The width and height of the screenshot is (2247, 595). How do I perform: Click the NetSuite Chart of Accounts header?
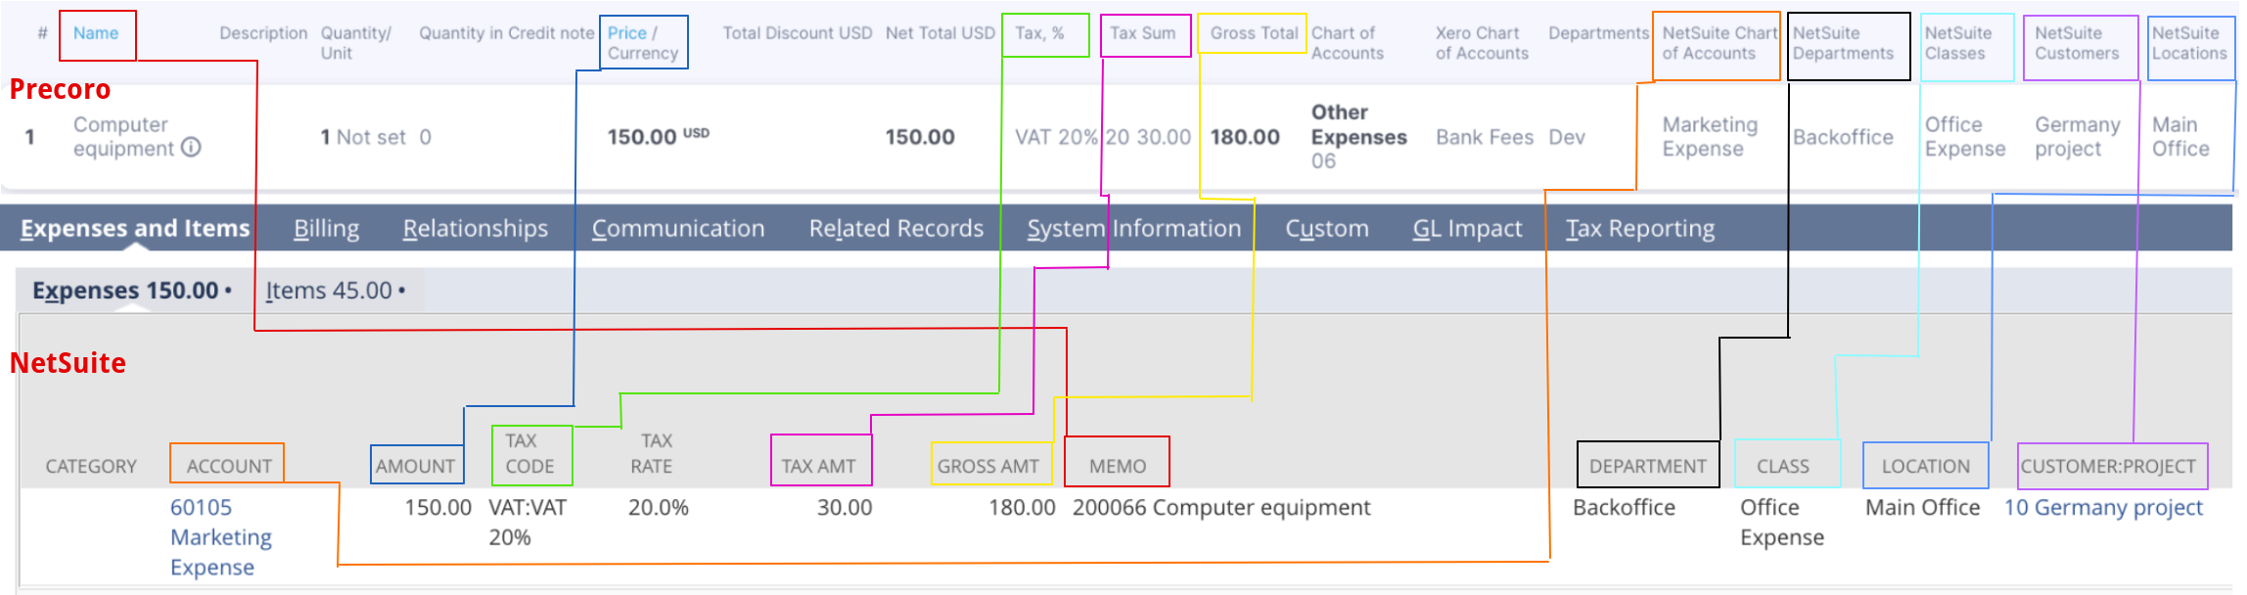coord(1720,43)
